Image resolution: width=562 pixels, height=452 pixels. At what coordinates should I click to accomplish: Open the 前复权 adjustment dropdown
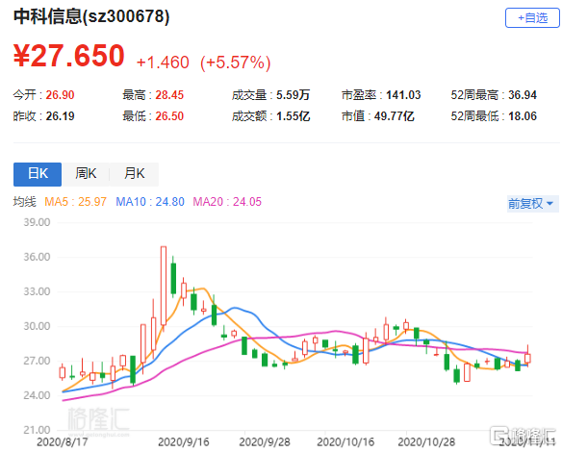(531, 204)
